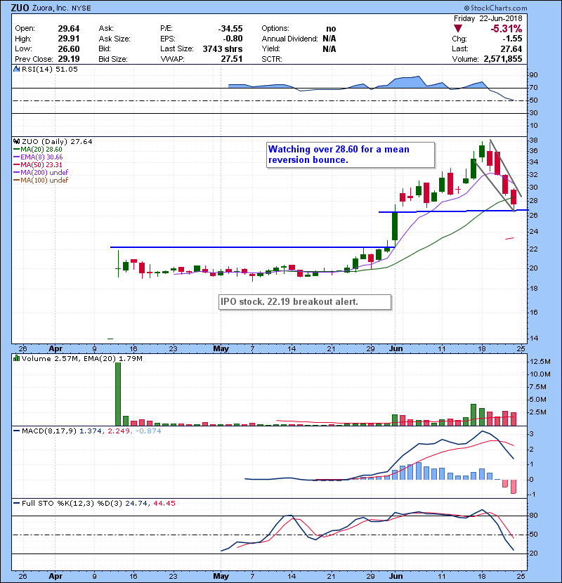Click the NYSE exchange label
The image size is (562, 583).
(x=81, y=8)
